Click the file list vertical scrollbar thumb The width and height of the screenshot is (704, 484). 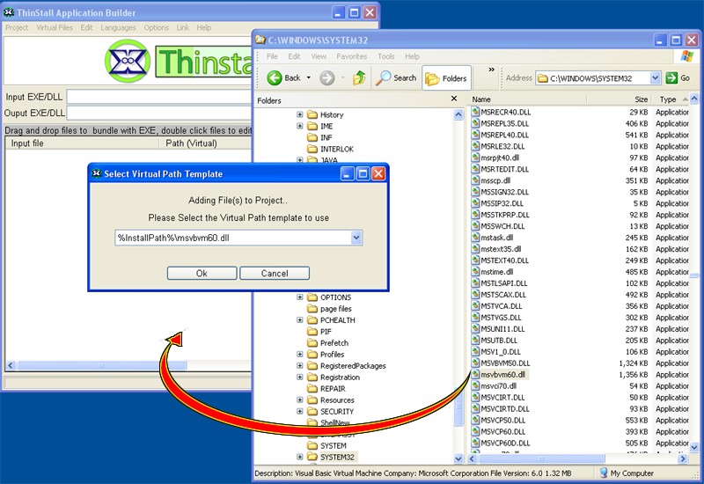[694, 275]
